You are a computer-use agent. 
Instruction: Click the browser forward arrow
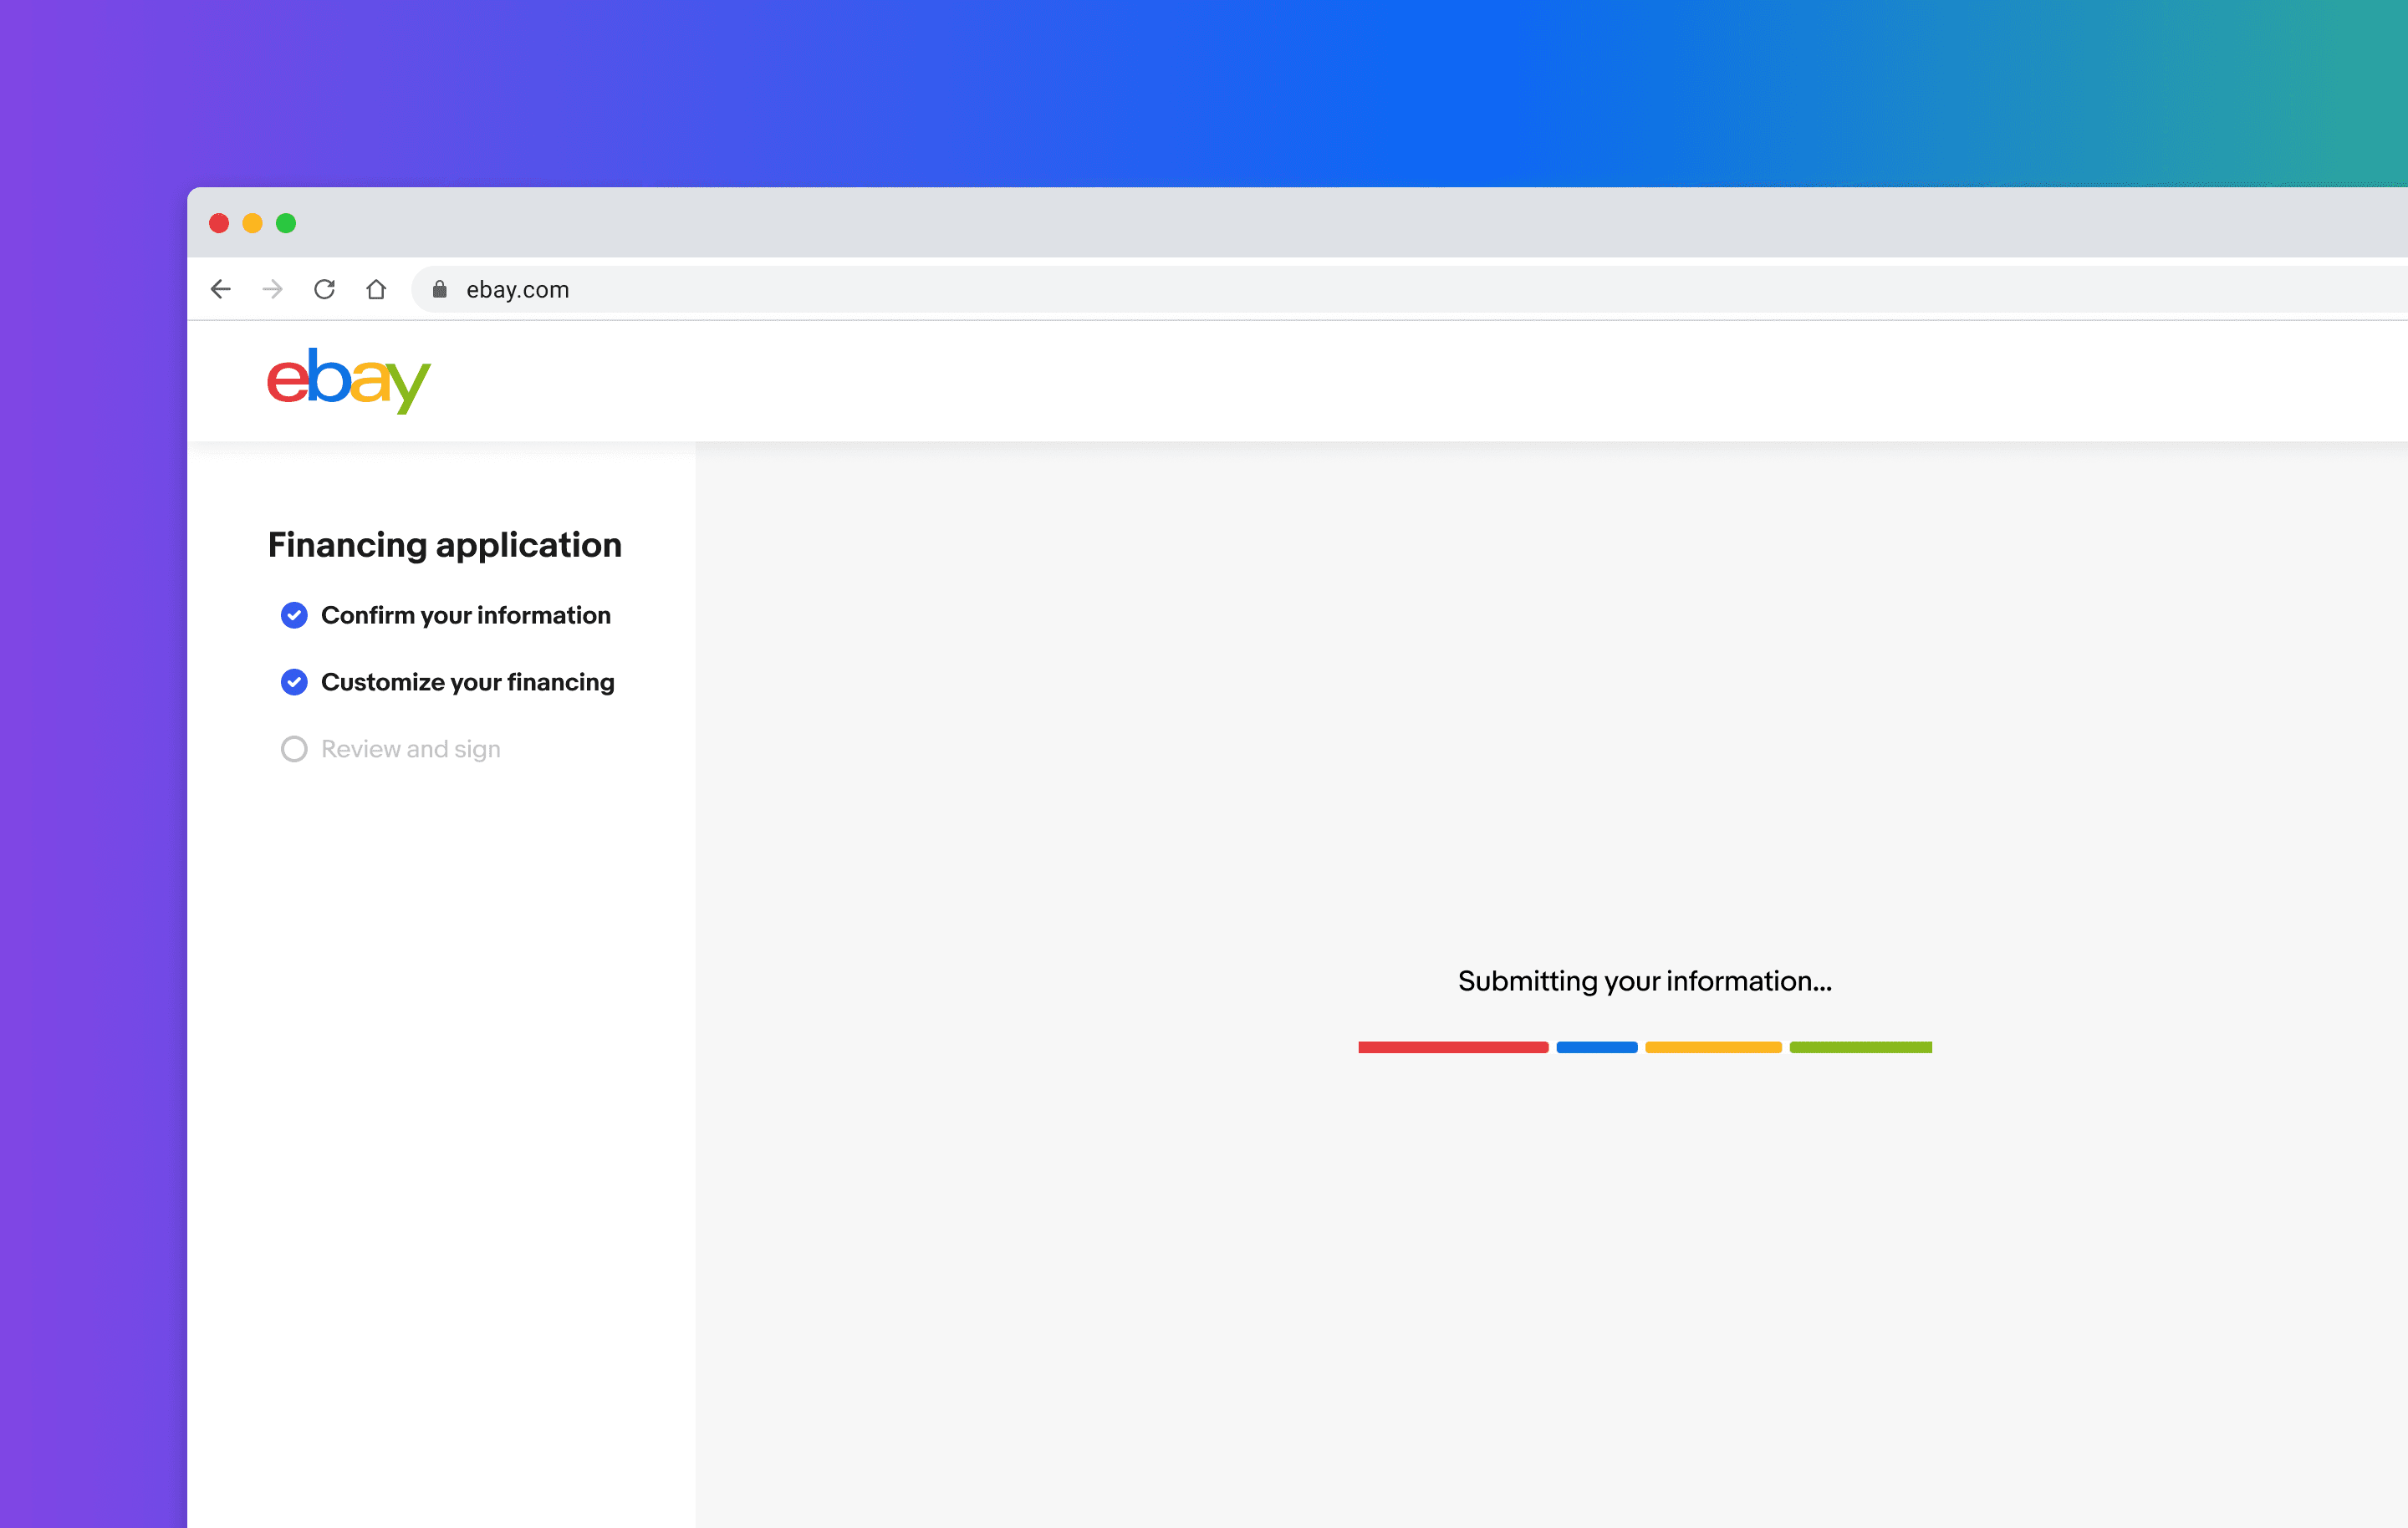(x=272, y=289)
